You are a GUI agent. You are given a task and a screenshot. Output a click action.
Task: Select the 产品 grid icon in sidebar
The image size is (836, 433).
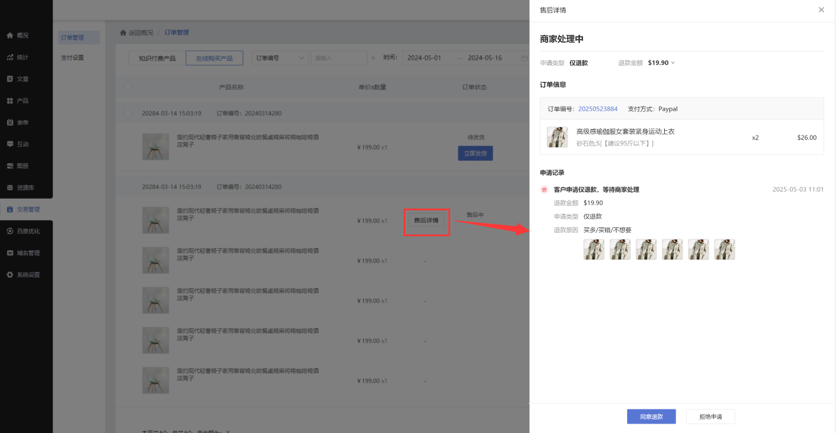coord(10,101)
